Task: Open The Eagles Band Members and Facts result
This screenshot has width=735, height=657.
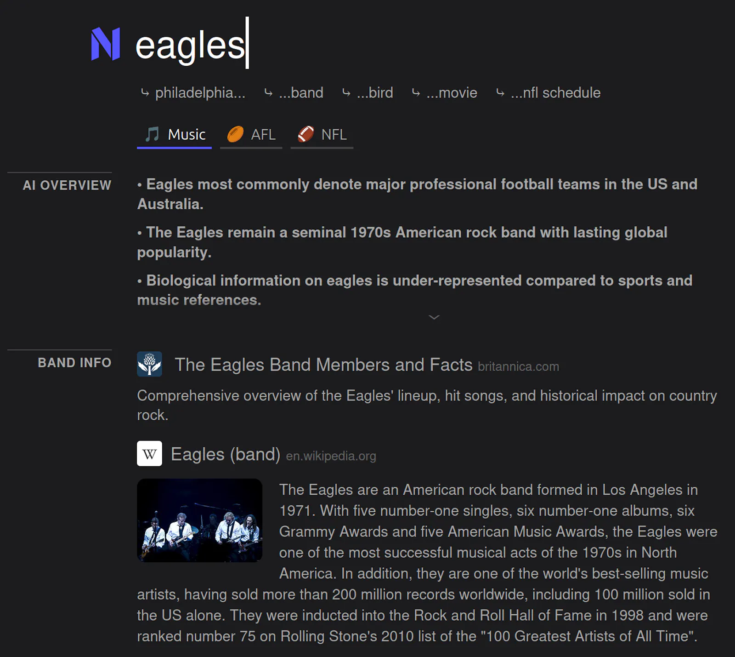Action: click(x=323, y=365)
